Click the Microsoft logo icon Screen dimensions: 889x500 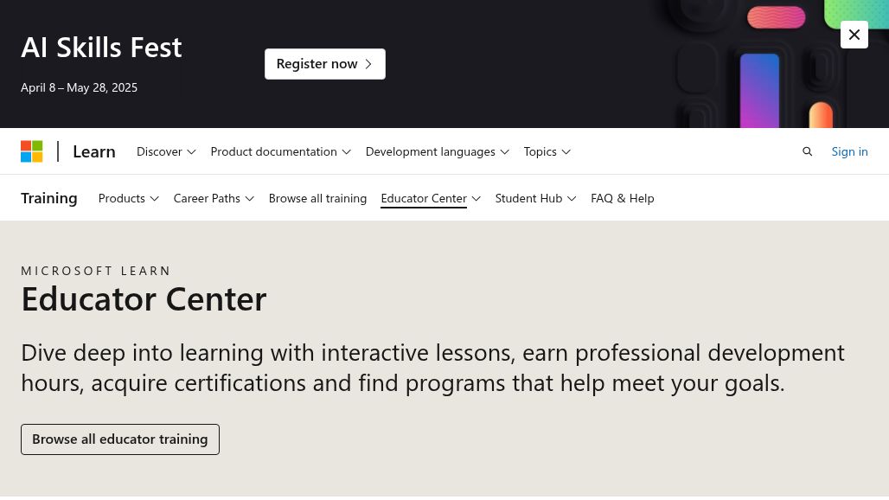[x=32, y=151]
